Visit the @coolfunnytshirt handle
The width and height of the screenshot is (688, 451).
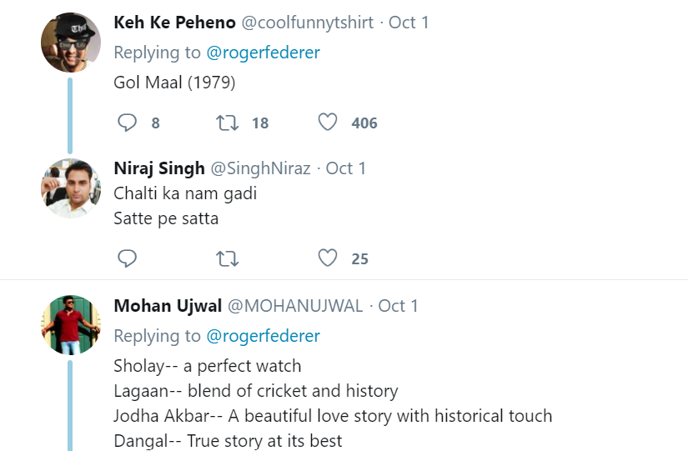[x=308, y=23]
